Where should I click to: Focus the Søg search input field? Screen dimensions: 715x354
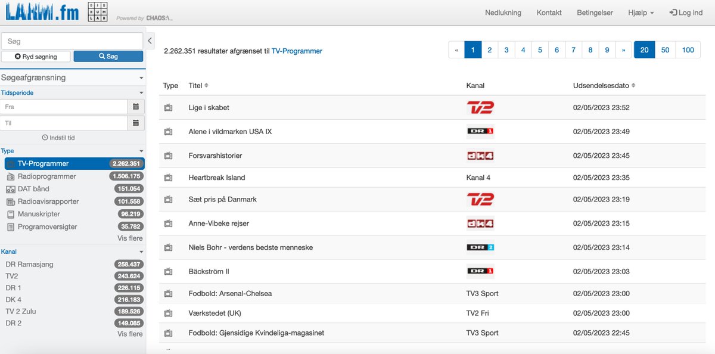(72, 41)
